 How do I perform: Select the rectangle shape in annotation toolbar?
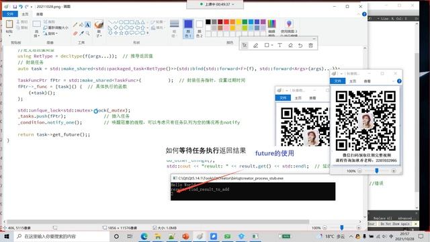tap(267, 45)
